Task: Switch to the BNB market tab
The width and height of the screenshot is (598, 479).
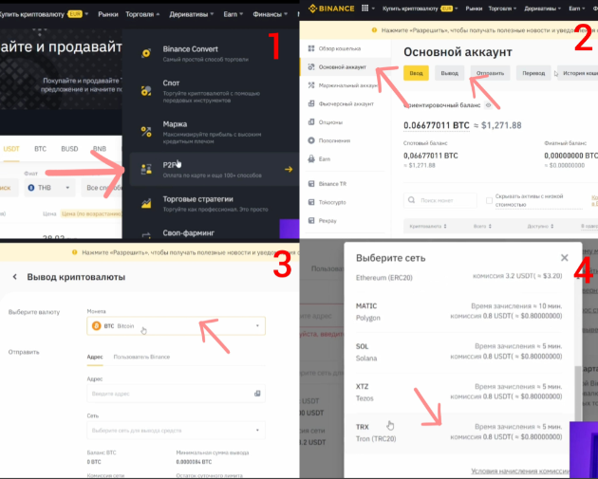Action: 100,149
